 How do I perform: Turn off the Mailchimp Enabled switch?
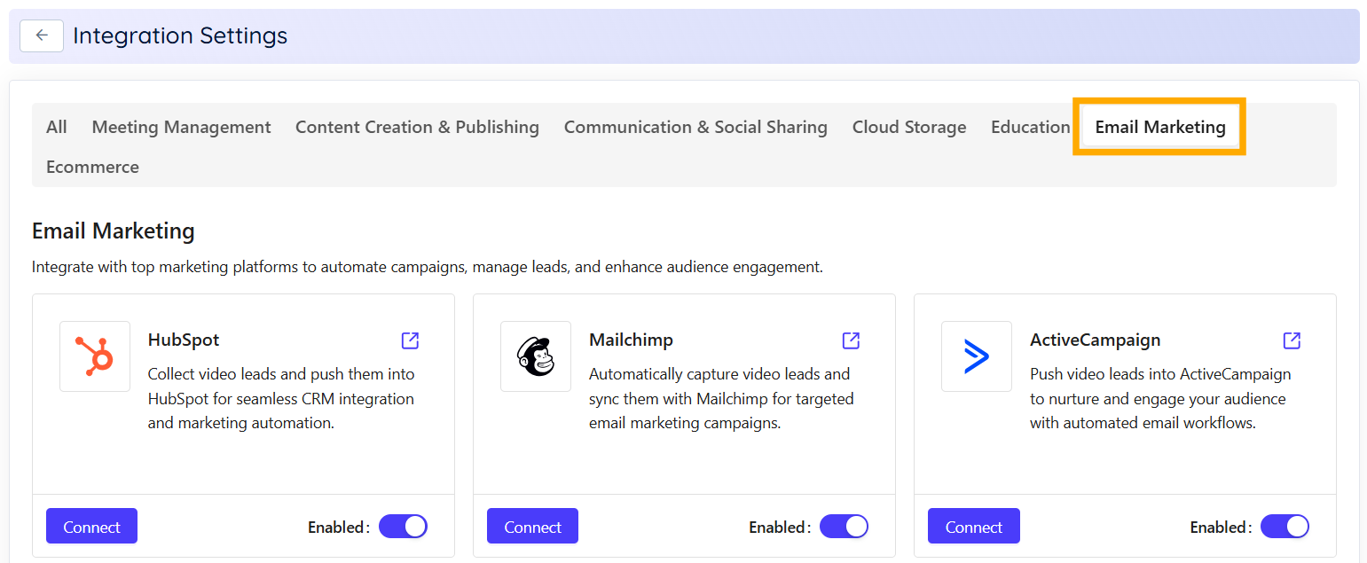(x=844, y=526)
